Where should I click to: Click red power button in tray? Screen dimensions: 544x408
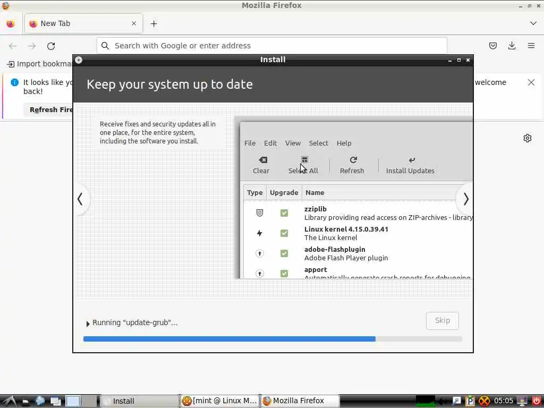(537, 402)
